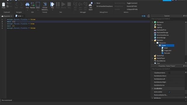
Task: Click the Explorer panel undock icon
Action: point(184,16)
